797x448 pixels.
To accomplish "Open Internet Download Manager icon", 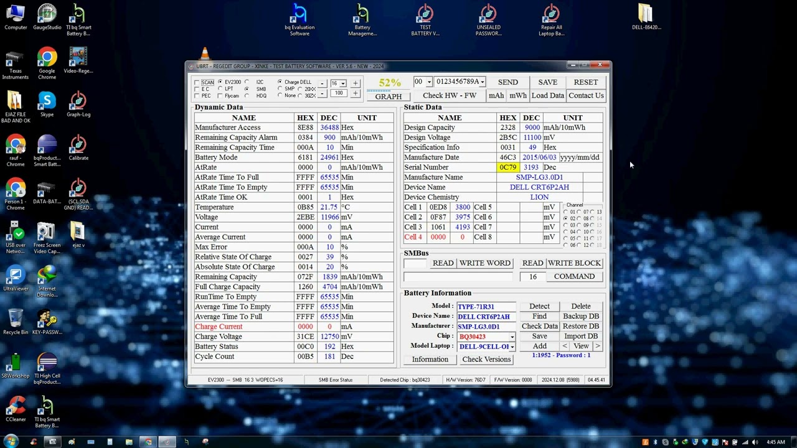I will (x=47, y=282).
